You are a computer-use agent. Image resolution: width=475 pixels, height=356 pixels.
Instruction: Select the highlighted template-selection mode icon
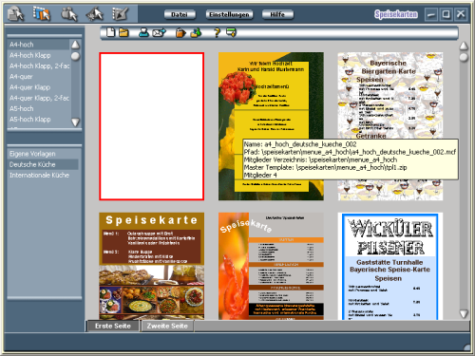[42, 13]
